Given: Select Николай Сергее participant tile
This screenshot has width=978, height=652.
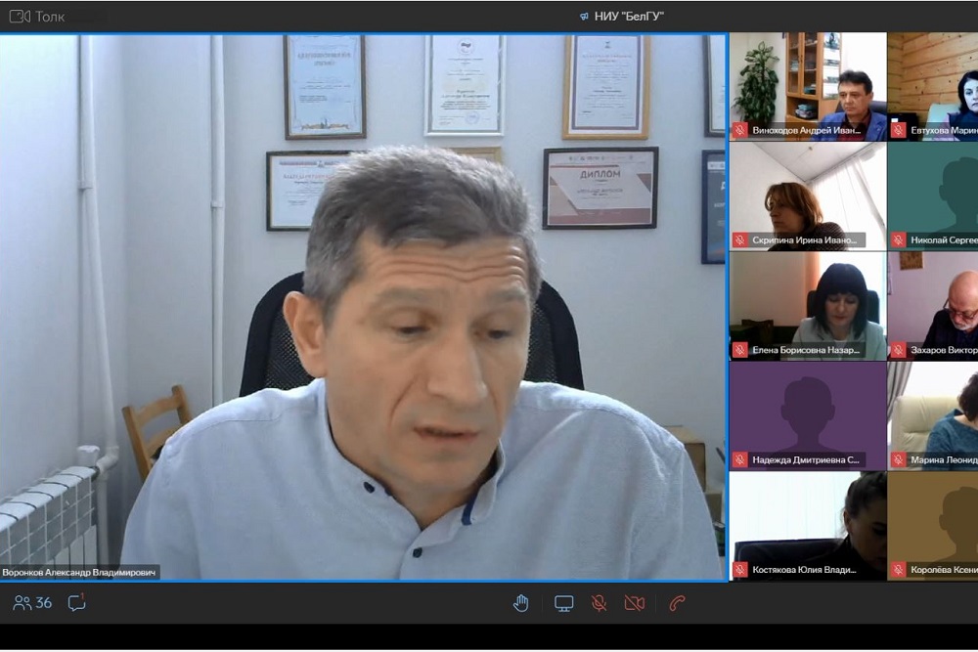Looking at the screenshot, I should 933,196.
